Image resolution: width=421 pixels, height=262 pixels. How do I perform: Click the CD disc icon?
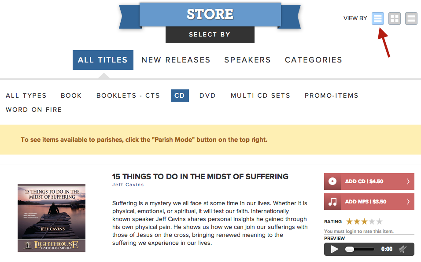pos(333,181)
